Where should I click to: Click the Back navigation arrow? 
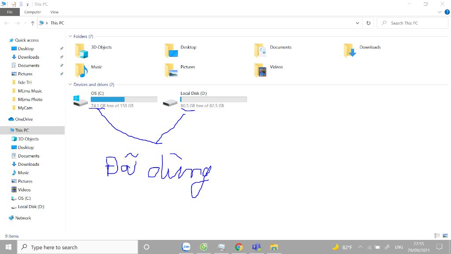tap(7, 23)
